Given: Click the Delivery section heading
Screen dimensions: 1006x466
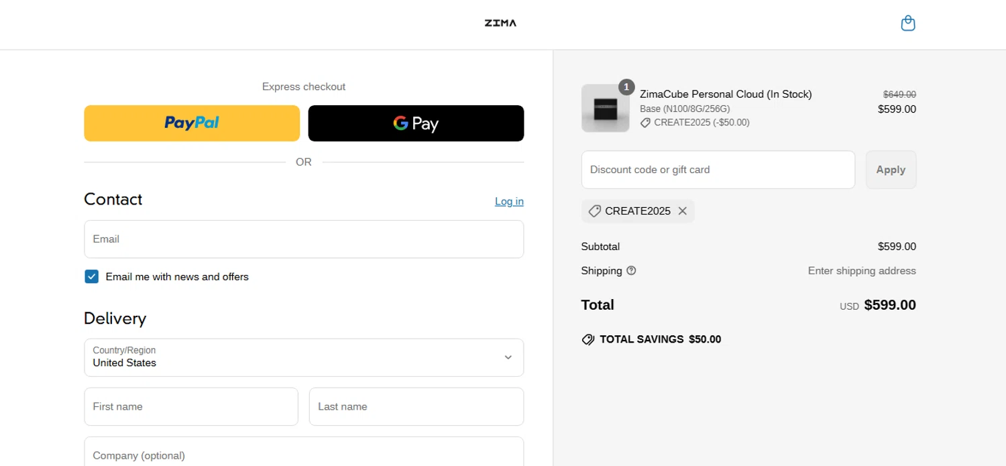Looking at the screenshot, I should (115, 318).
